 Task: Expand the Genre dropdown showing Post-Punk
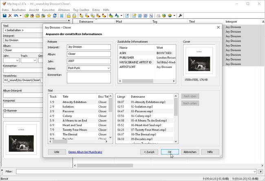click(x=108, y=68)
